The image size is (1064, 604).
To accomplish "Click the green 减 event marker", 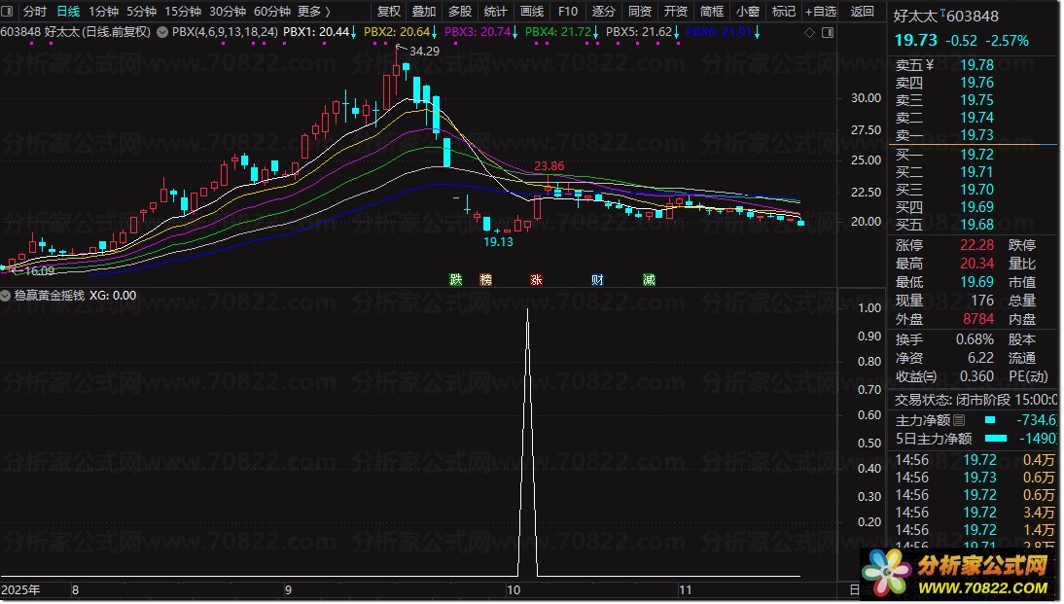I will [650, 279].
